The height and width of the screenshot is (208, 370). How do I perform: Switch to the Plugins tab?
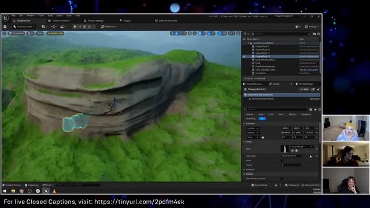[125, 21]
